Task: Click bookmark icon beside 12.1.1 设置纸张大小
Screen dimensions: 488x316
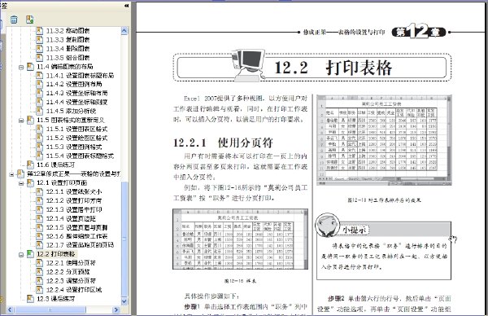Action: coord(40,191)
